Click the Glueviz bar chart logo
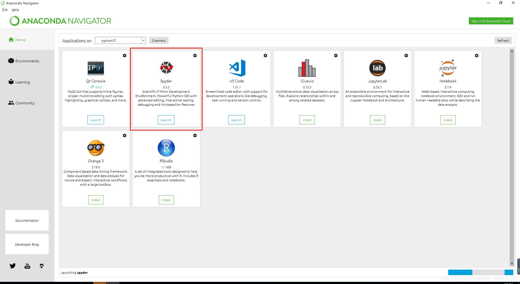This screenshot has height=284, width=520. click(x=307, y=68)
